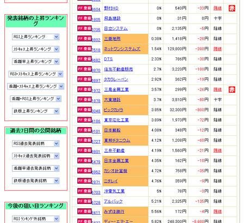Click the 陽線 link in 野村HD row
The width and height of the screenshot is (245, 223).
click(217, 8)
